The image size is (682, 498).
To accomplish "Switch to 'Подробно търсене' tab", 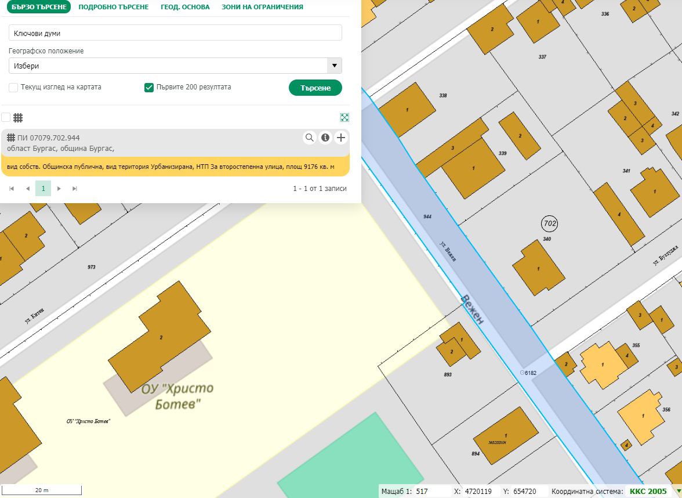I will [113, 7].
